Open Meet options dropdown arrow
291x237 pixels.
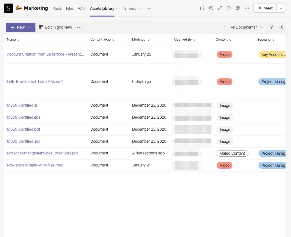pyautogui.click(x=281, y=8)
